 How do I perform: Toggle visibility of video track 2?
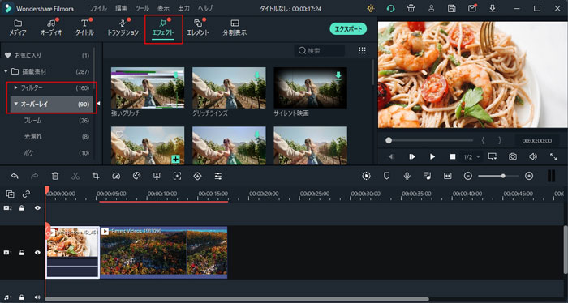(37, 208)
